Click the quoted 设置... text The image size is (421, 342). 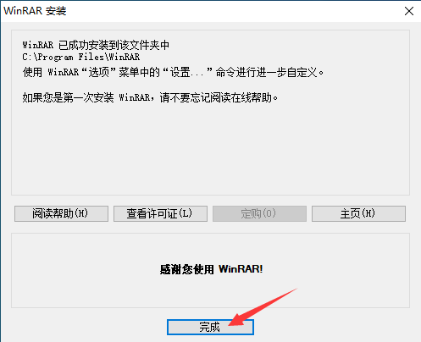click(186, 73)
